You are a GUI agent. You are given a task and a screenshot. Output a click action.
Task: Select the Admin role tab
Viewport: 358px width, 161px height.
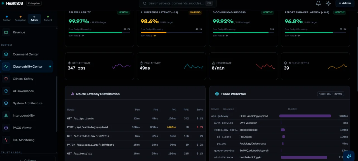coord(34,18)
